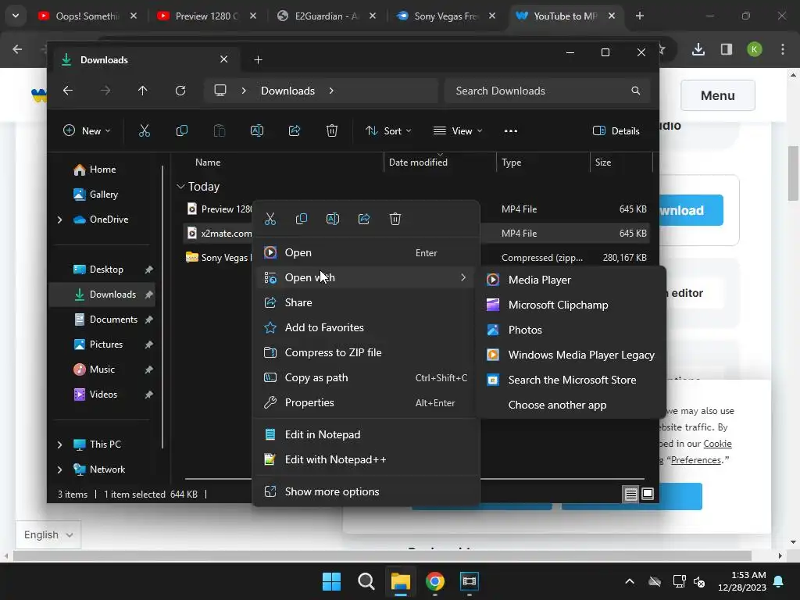Open the notification bell in taskbar
Image resolution: width=800 pixels, height=600 pixels.
(779, 581)
